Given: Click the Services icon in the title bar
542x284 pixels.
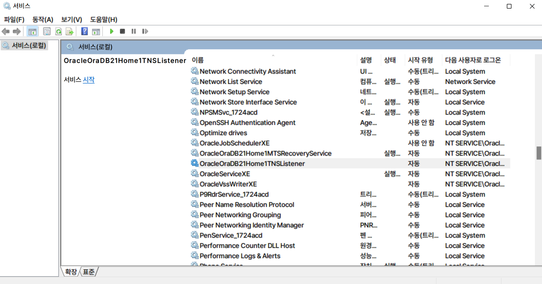Looking at the screenshot, I should click(7, 6).
